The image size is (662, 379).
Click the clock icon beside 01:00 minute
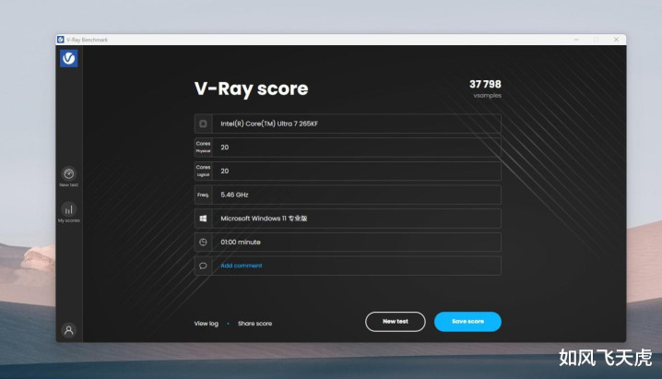click(x=203, y=242)
